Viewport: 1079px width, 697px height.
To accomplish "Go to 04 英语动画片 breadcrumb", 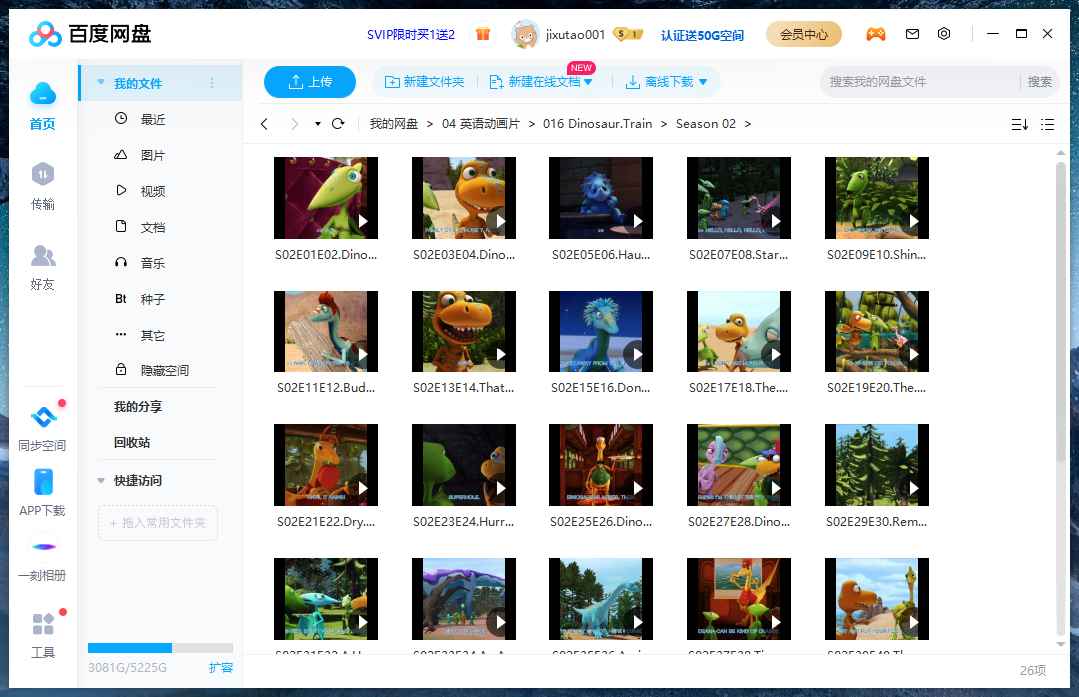I will [x=481, y=124].
